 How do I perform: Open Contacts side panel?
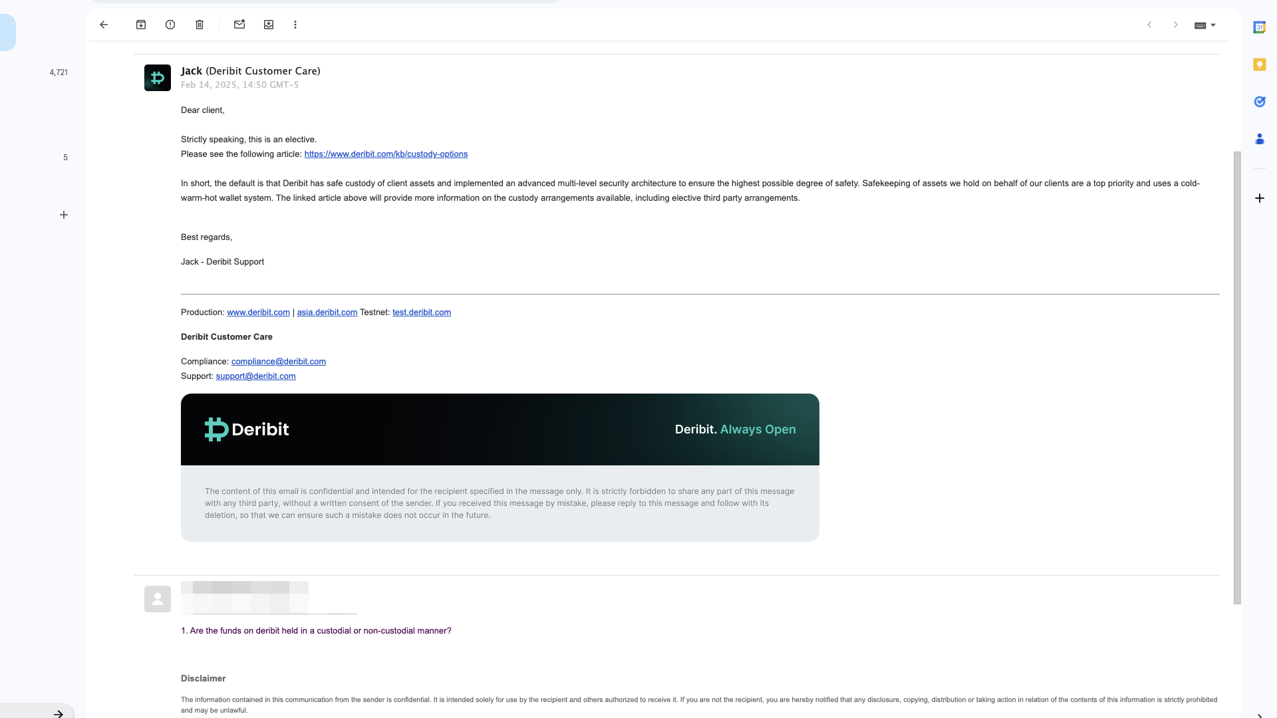(x=1259, y=139)
